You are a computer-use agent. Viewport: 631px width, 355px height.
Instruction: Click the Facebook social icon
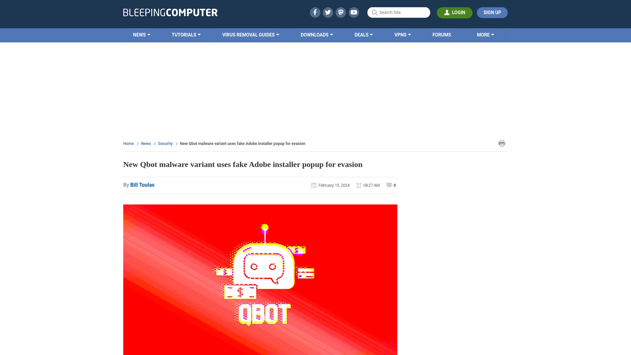[315, 12]
